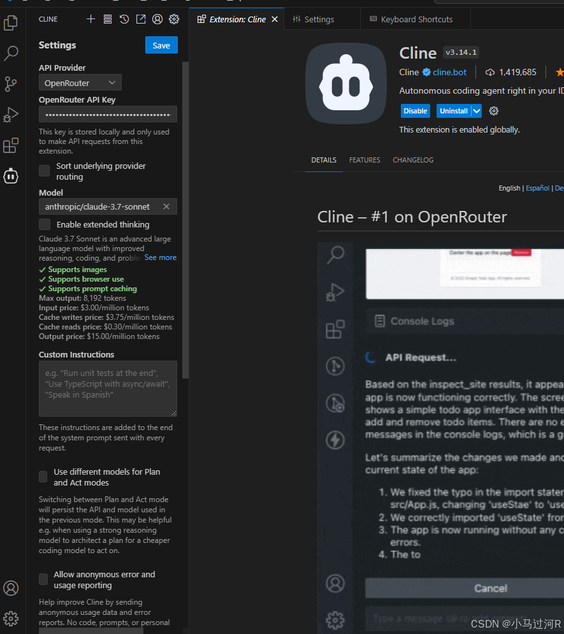This screenshot has width=564, height=634.
Task: Open the cline.bot publisher link
Action: tap(449, 73)
